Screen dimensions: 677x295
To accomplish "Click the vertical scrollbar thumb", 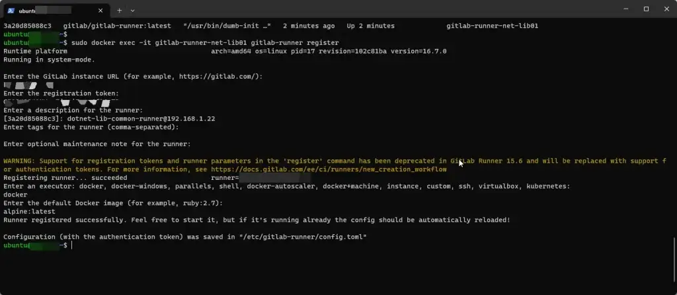I will tap(674, 259).
